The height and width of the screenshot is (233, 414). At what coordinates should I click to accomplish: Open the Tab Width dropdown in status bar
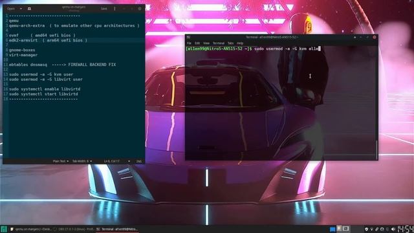(x=82, y=161)
